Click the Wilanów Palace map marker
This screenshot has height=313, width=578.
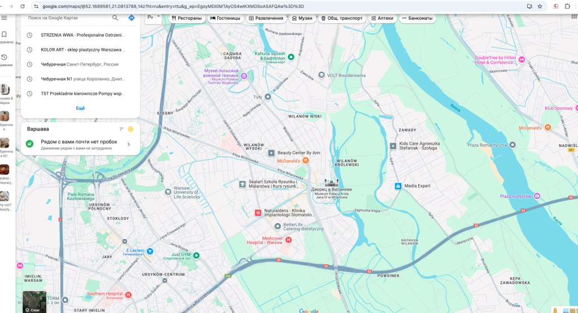[331, 182]
